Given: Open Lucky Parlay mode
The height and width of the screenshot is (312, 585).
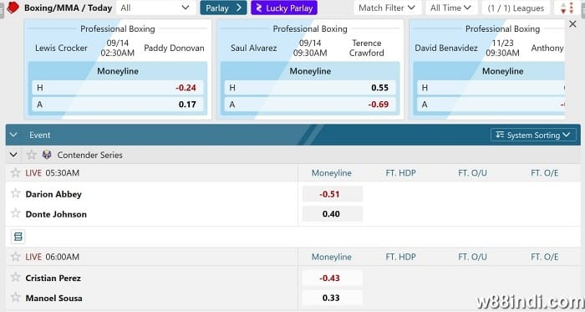Looking at the screenshot, I should [x=284, y=8].
